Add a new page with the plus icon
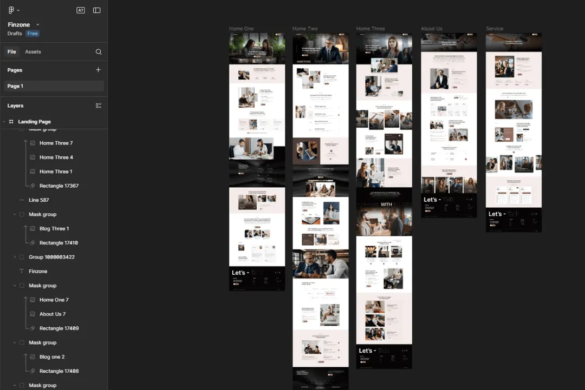The height and width of the screenshot is (390, 585). tap(98, 70)
